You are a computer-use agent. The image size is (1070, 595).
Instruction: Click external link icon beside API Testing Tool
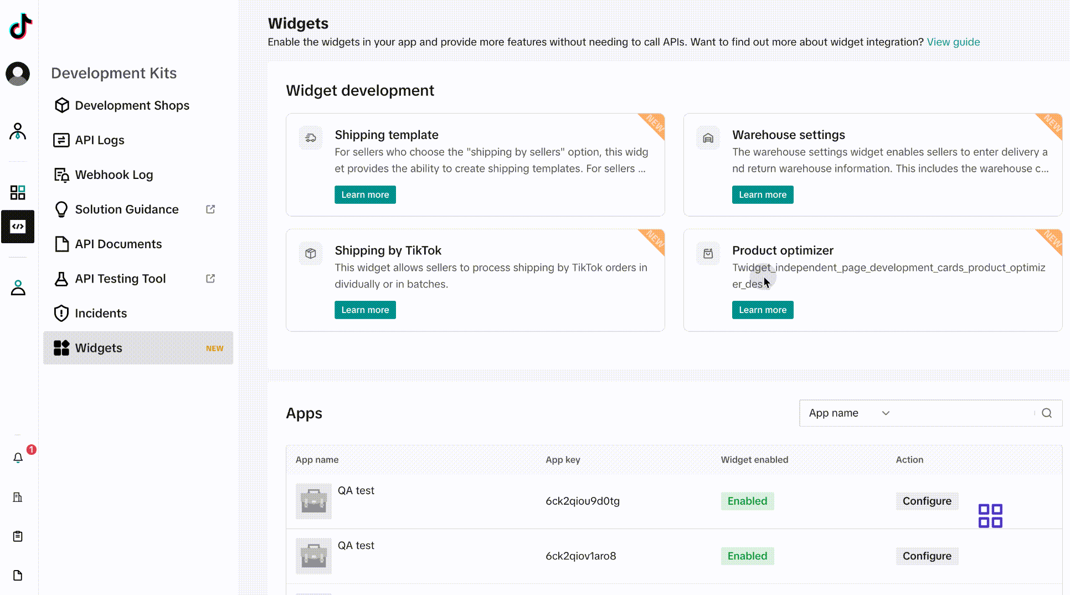coord(210,279)
